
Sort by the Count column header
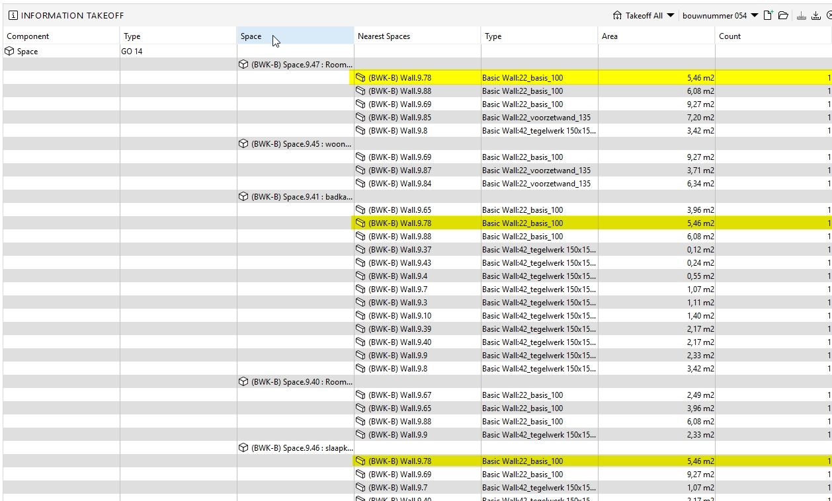(x=773, y=36)
